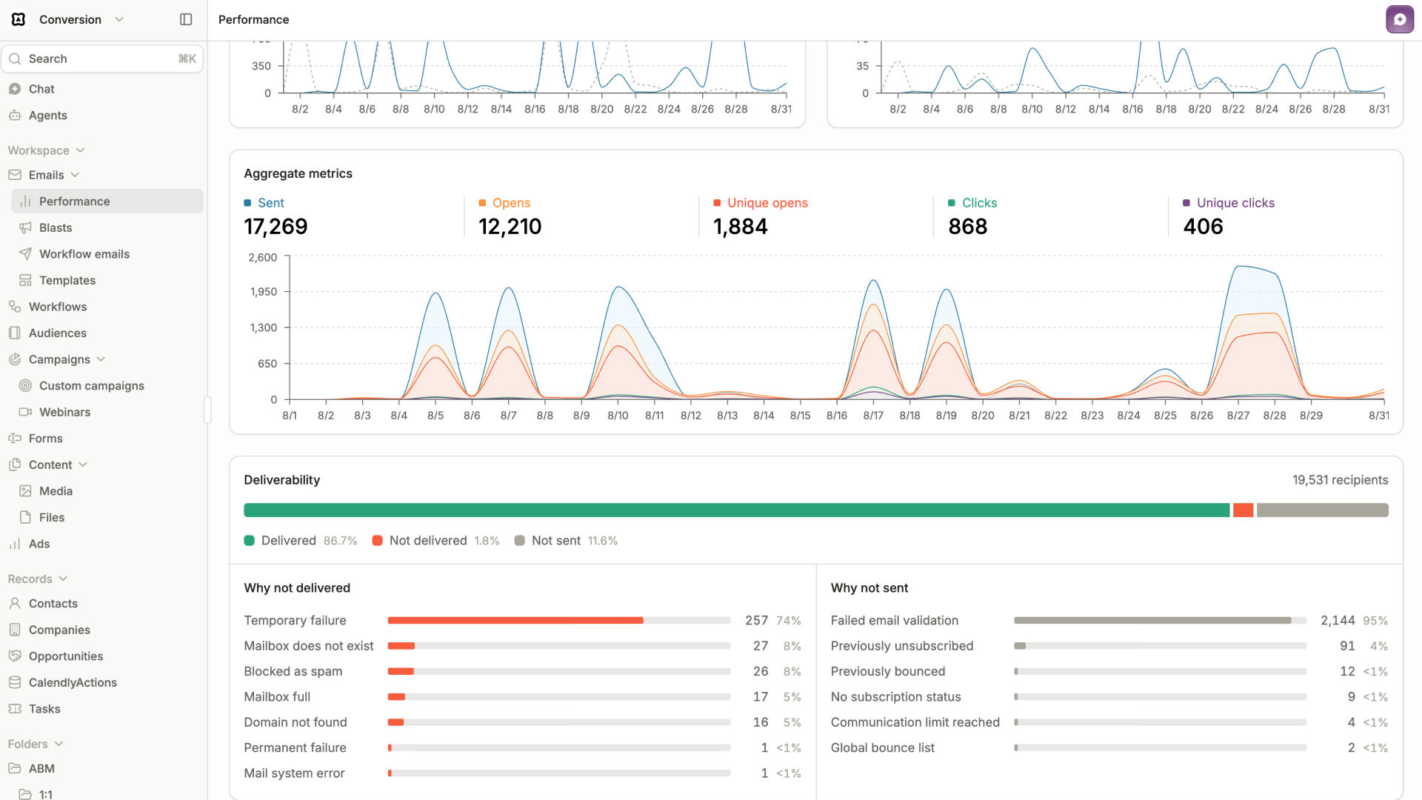Click the Workflows icon
Viewport: 1422px width, 800px height.
(x=15, y=307)
